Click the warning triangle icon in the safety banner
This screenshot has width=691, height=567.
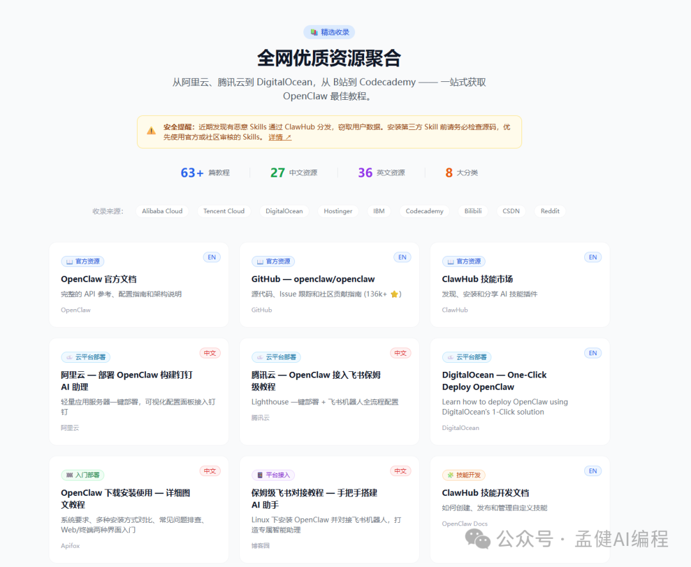coord(151,131)
